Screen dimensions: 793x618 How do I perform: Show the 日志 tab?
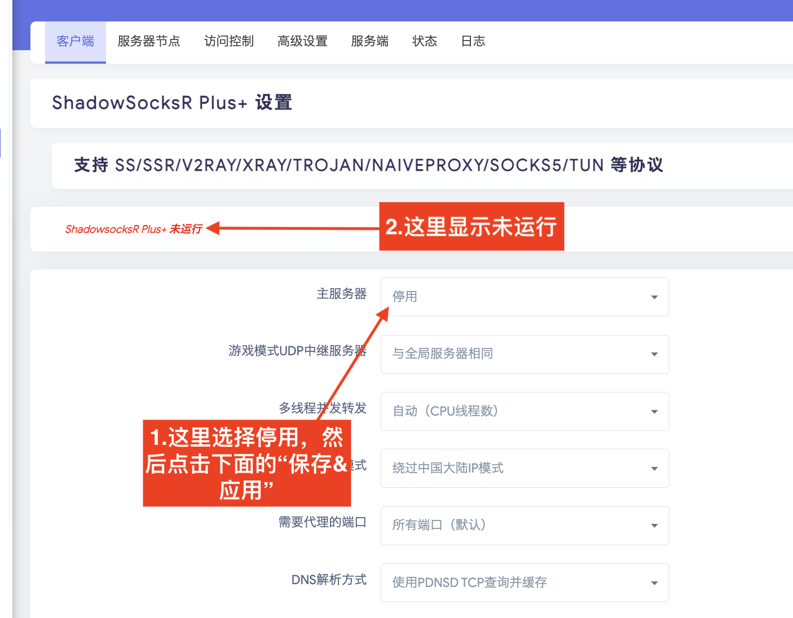click(473, 42)
